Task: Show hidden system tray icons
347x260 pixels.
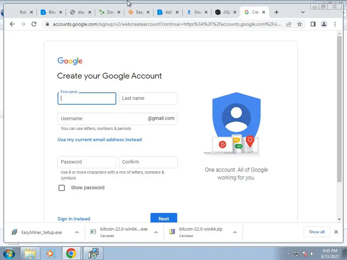Action: tap(288, 254)
